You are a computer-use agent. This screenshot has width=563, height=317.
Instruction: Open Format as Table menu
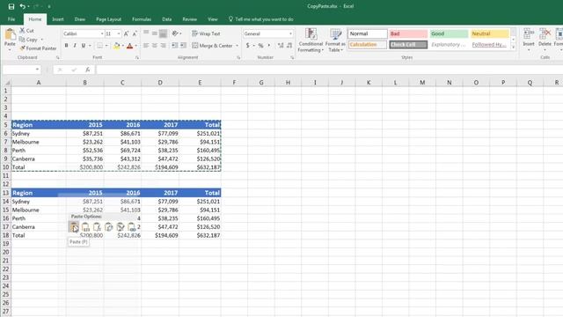click(335, 41)
